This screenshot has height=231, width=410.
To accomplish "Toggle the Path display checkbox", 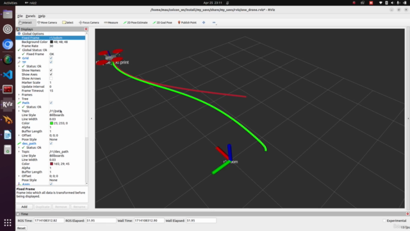I will (51, 103).
